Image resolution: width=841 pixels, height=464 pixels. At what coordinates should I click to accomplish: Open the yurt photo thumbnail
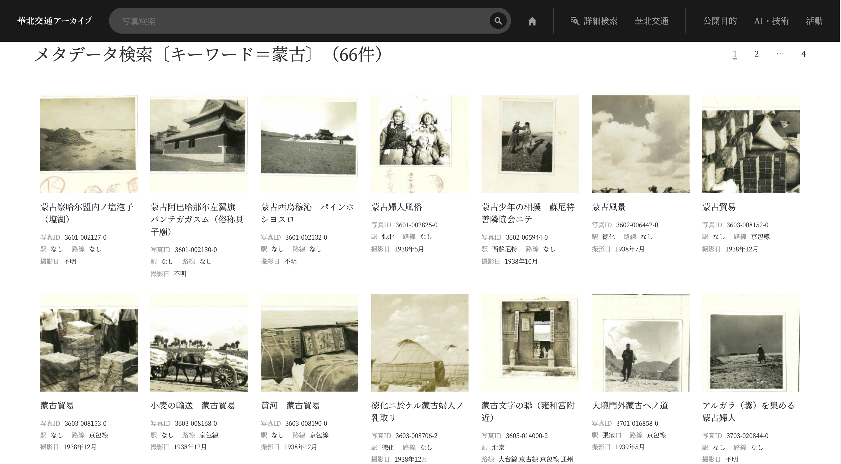[x=420, y=342]
